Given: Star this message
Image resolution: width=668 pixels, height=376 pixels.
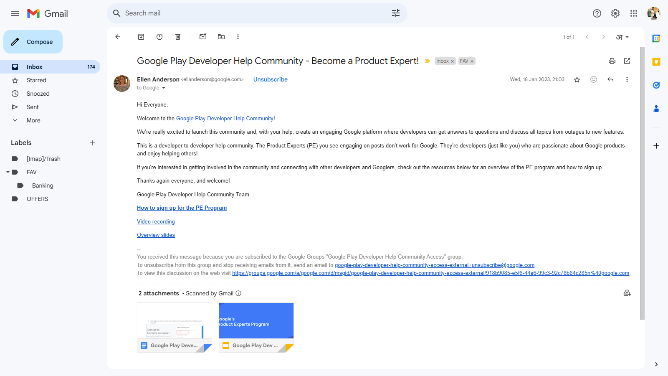Looking at the screenshot, I should coord(577,79).
